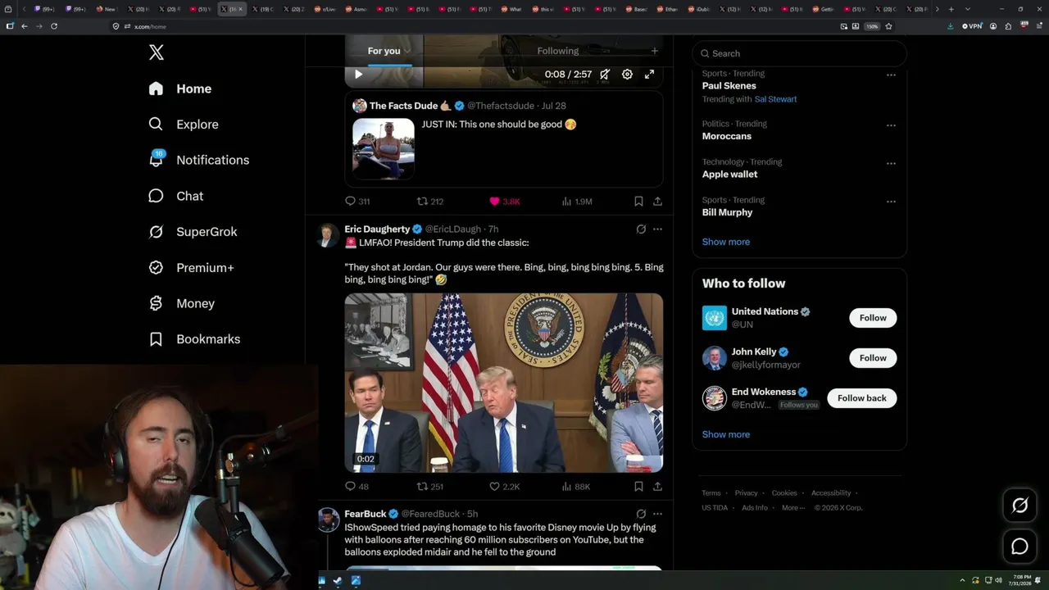This screenshot has width=1049, height=590.
Task: Open the Apple wallet trending topic
Action: coord(729,174)
